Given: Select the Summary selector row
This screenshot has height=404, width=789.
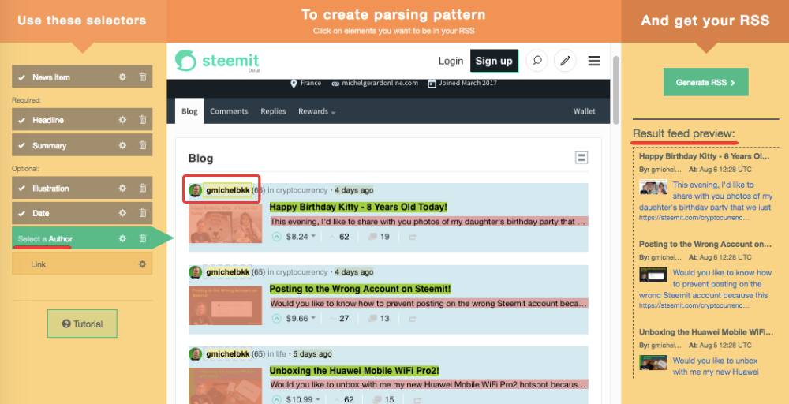Looking at the screenshot, I should [x=82, y=145].
